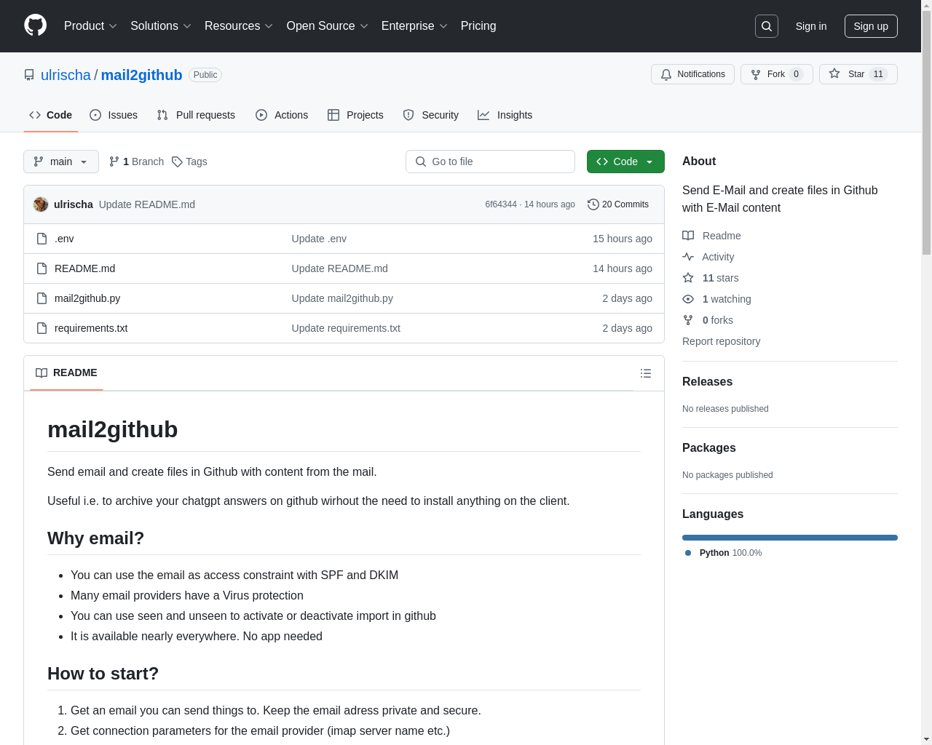Click the file icon next to mail2github.py

[42, 298]
